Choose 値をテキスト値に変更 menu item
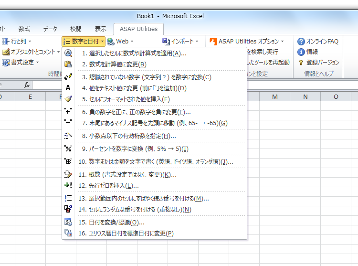 pyautogui.click(x=154, y=88)
